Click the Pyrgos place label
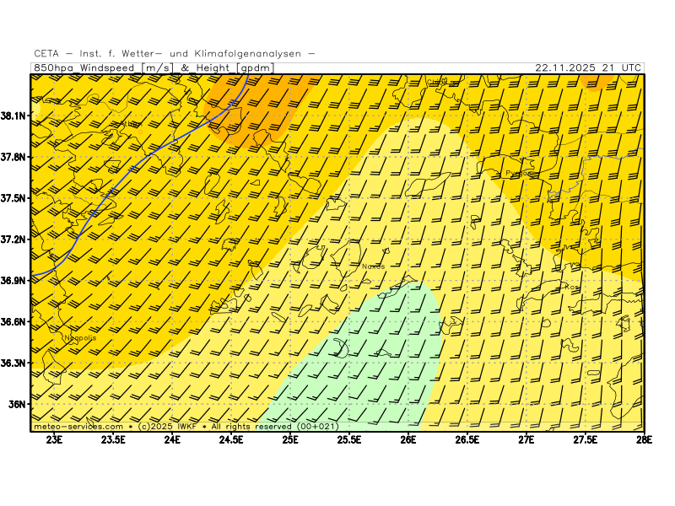This screenshot has height=506, width=675. click(x=518, y=173)
